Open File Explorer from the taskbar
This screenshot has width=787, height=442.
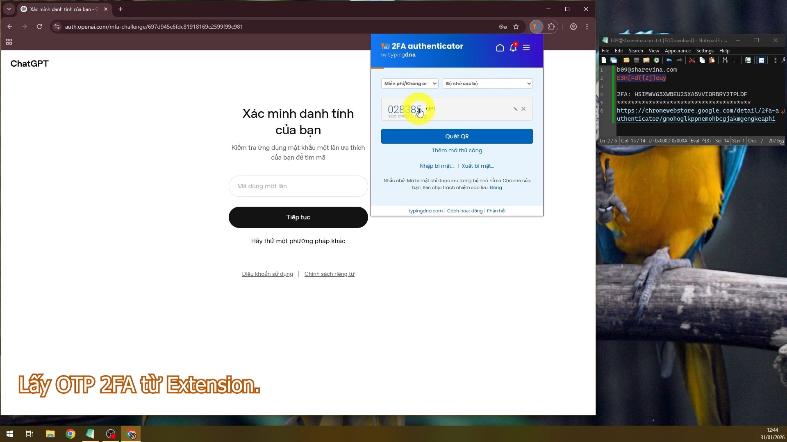point(50,434)
